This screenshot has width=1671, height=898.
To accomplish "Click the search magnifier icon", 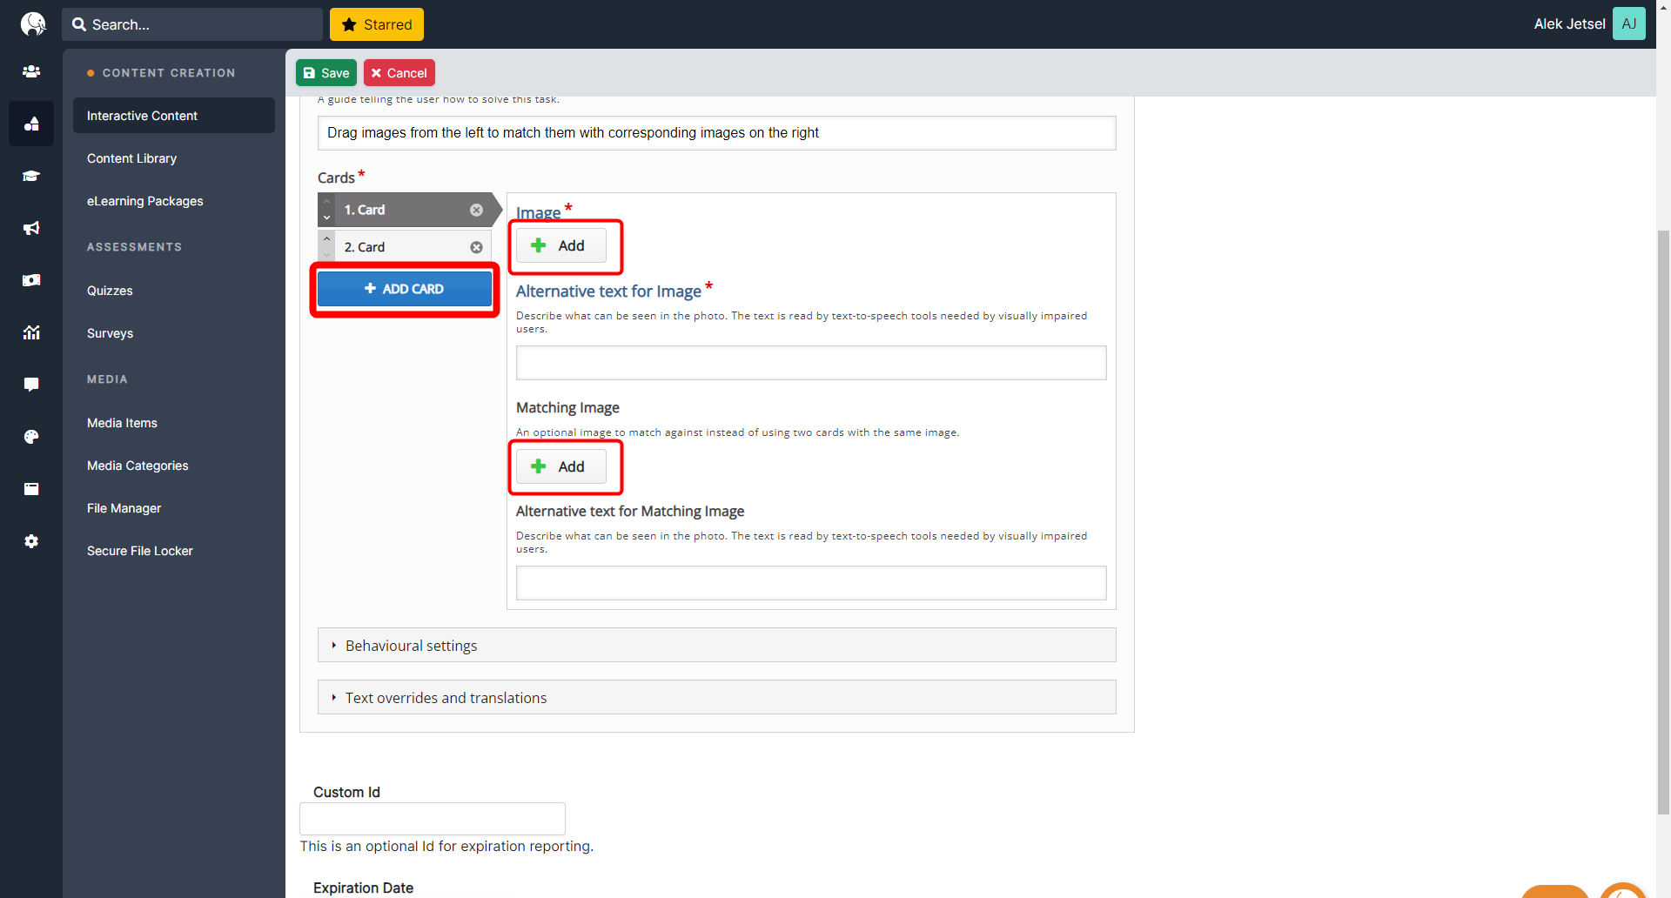I will point(79,24).
